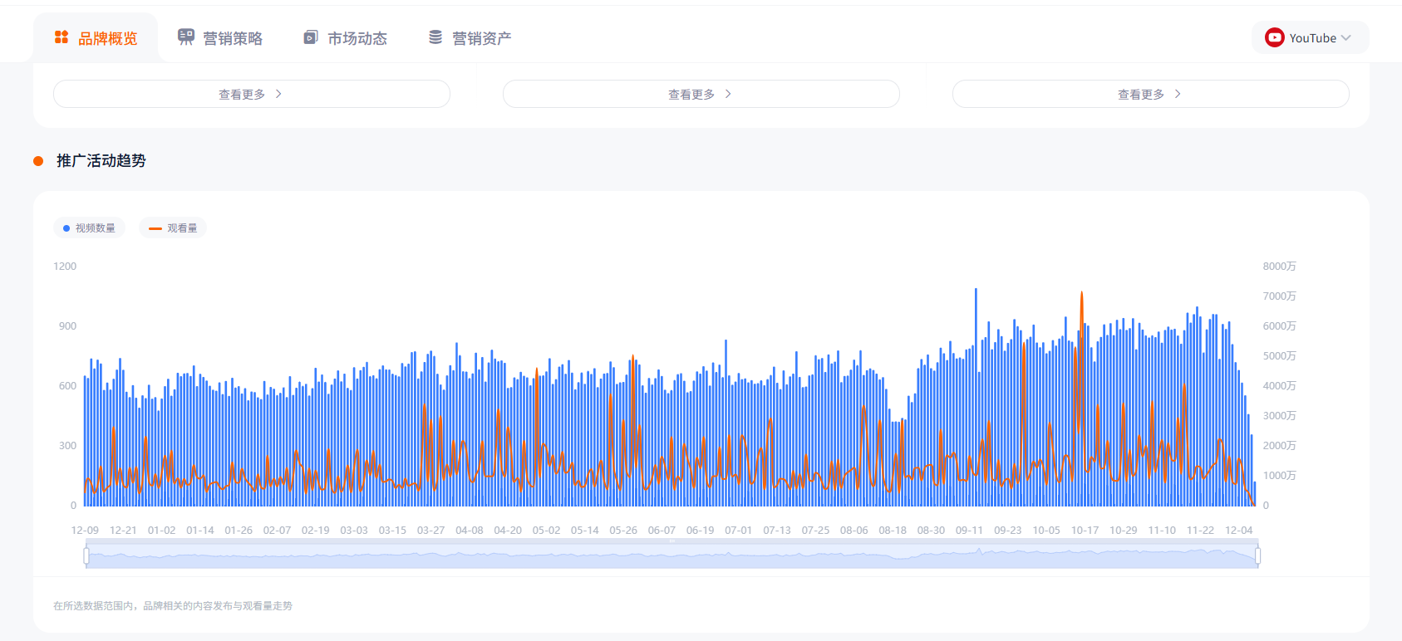Expand the left 查看更多 chevron

tap(278, 95)
